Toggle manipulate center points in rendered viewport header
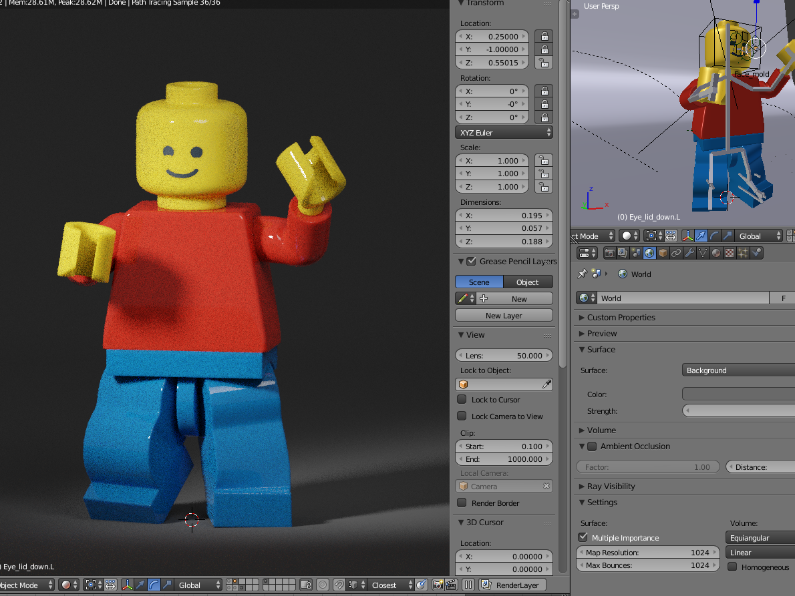This screenshot has width=795, height=596. point(110,585)
